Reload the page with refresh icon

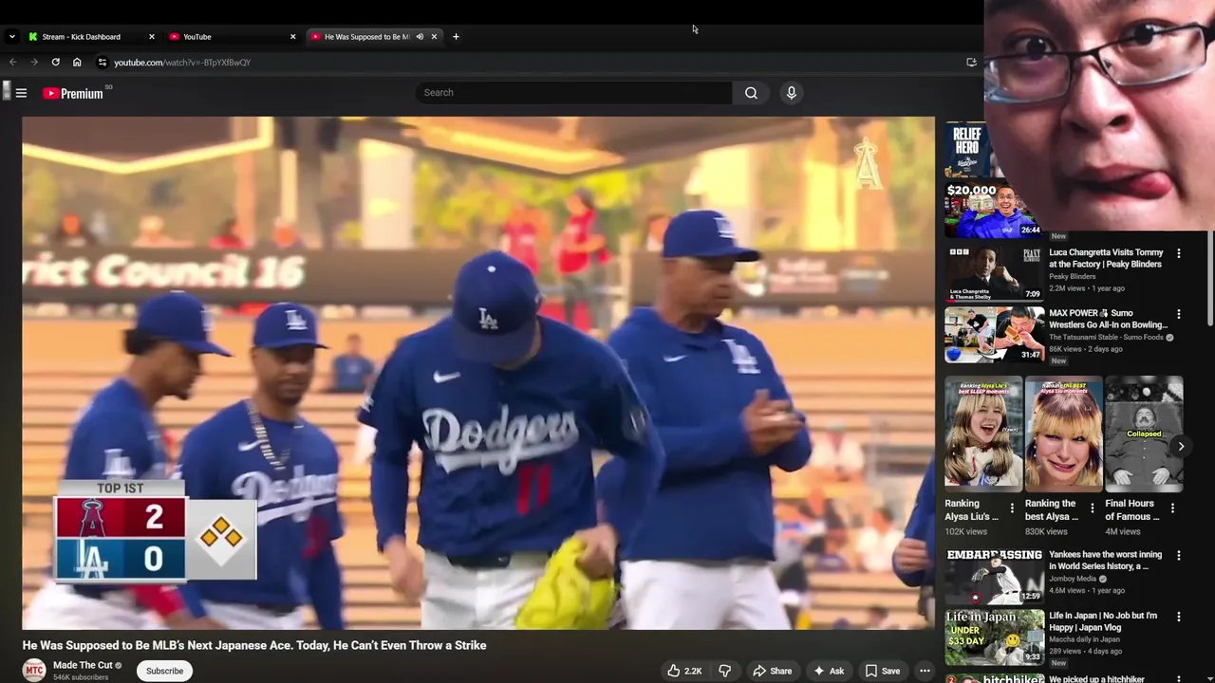[x=55, y=63]
